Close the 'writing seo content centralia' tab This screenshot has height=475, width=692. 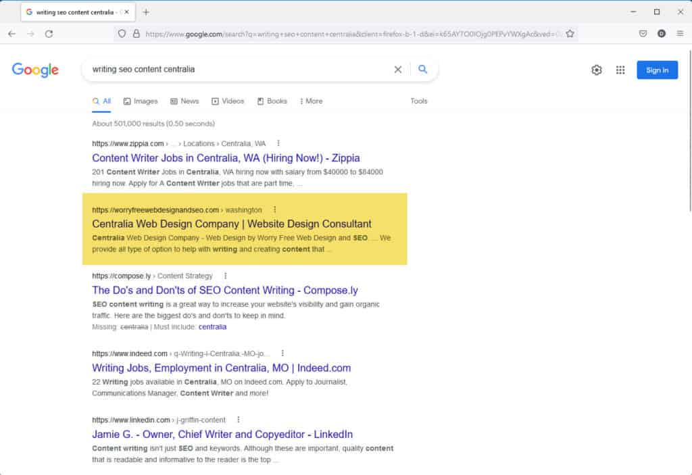coord(126,12)
